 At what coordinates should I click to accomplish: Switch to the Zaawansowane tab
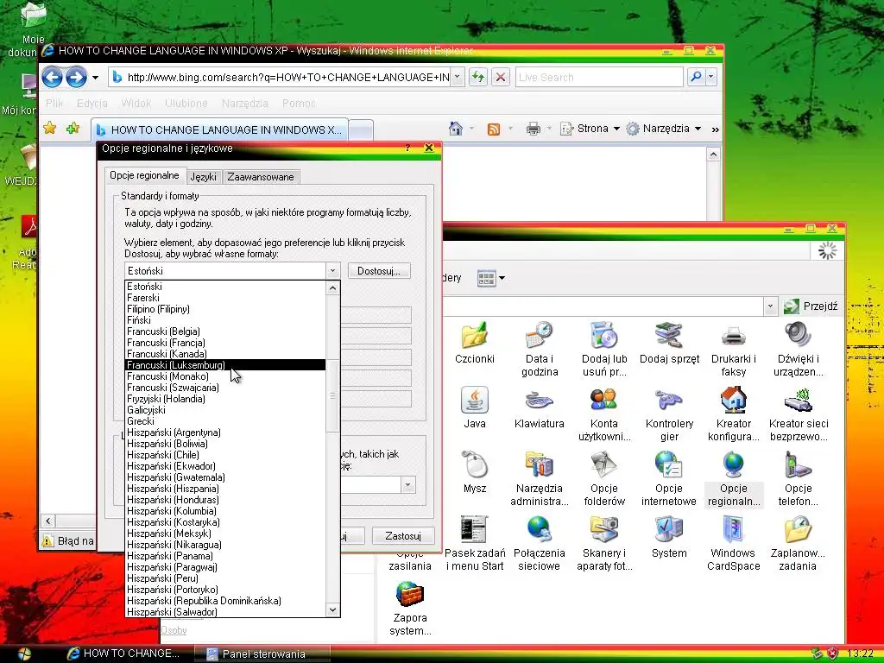[261, 177]
